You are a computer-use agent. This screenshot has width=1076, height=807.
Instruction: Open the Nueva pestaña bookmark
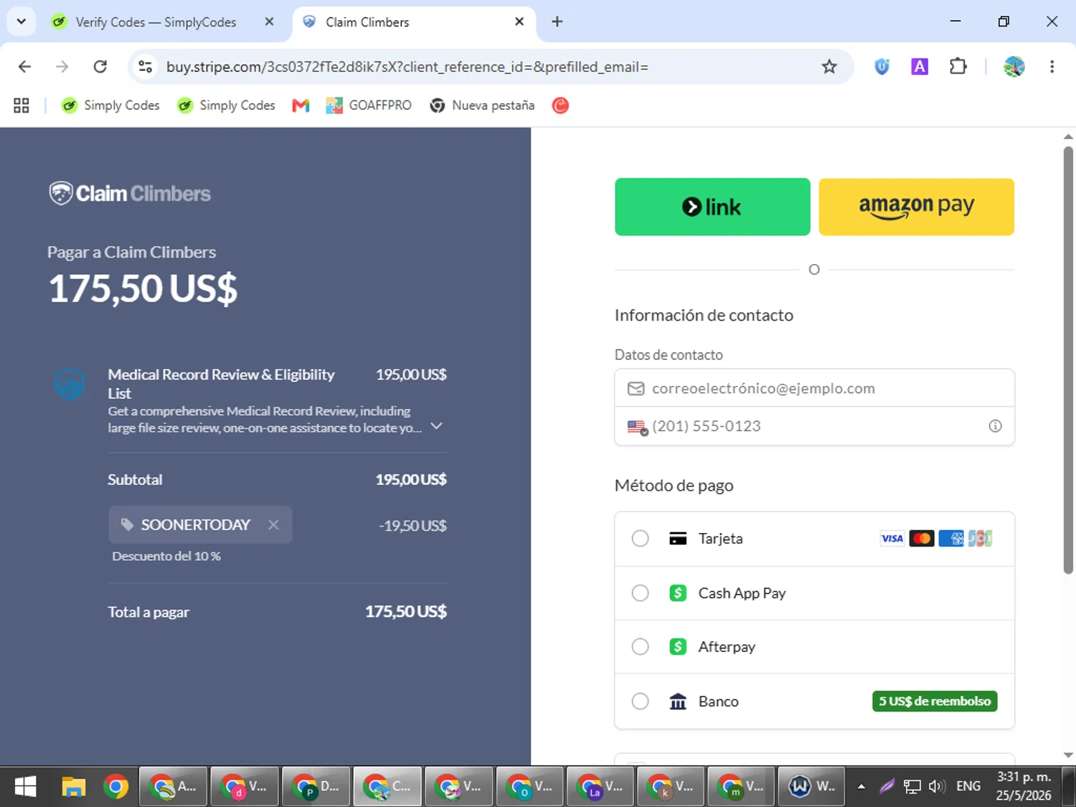pos(482,105)
